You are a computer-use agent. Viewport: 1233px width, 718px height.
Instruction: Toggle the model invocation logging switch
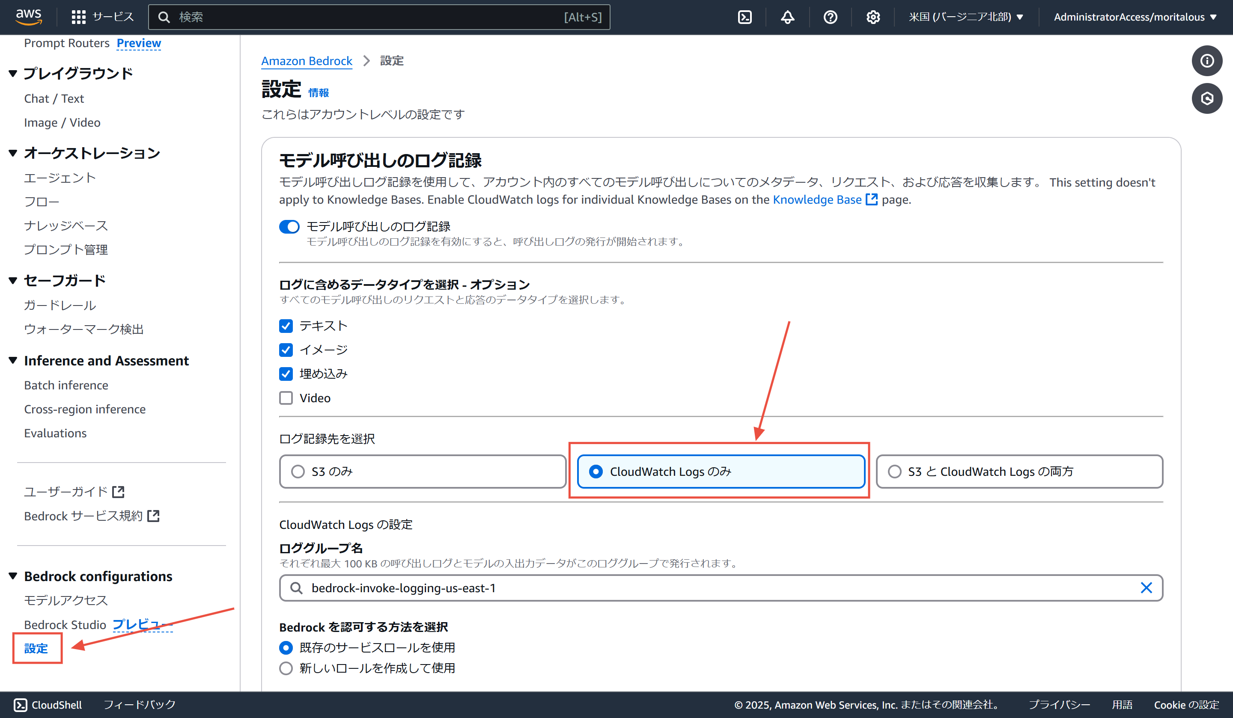click(x=289, y=226)
